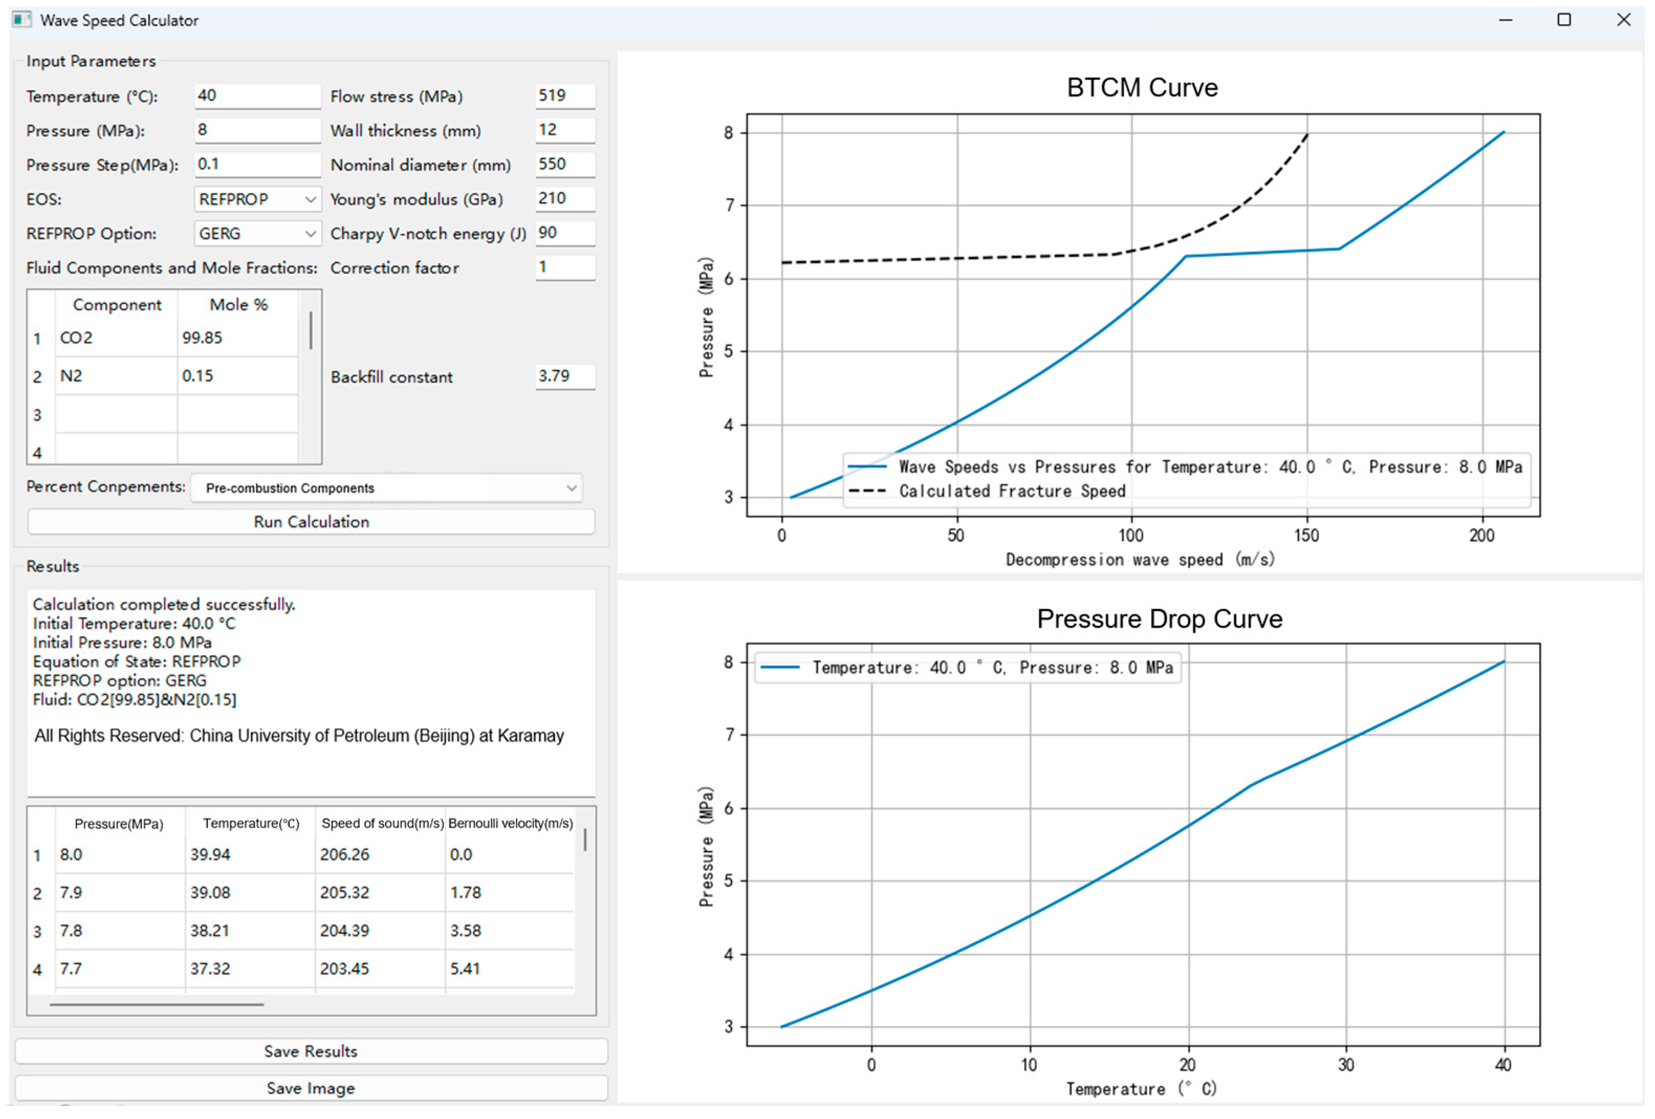This screenshot has height=1119, width=1655.
Task: Click the Save Results button
Action: [311, 1051]
